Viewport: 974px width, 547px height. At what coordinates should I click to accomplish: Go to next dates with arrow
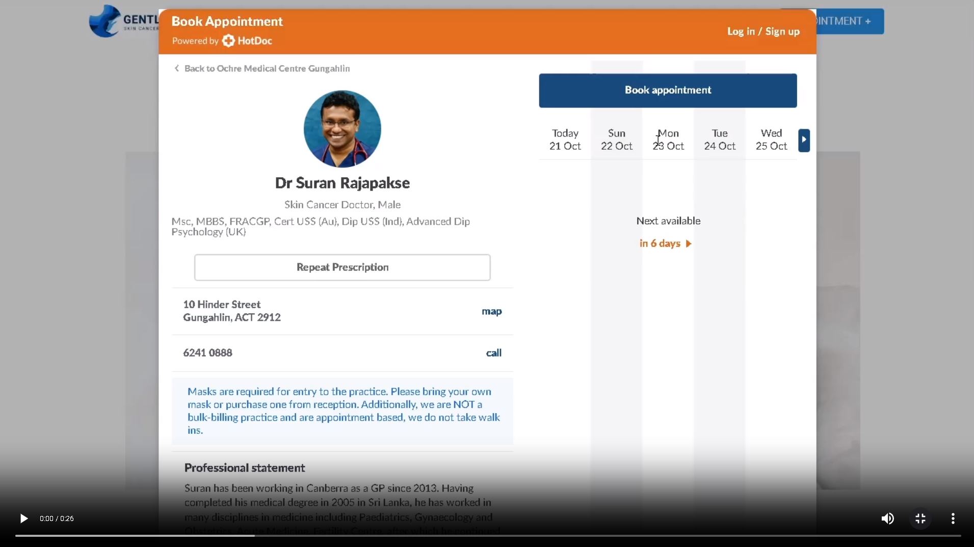click(x=804, y=140)
